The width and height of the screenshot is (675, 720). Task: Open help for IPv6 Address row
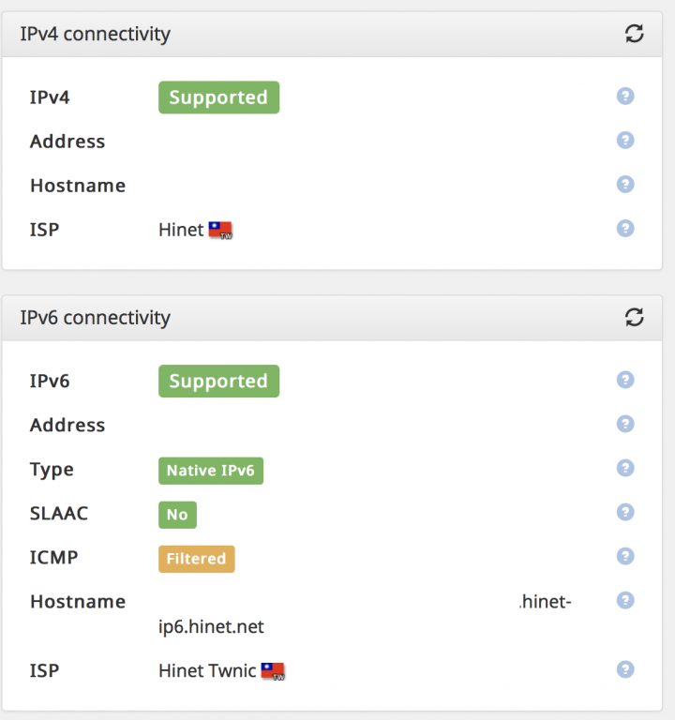click(625, 424)
